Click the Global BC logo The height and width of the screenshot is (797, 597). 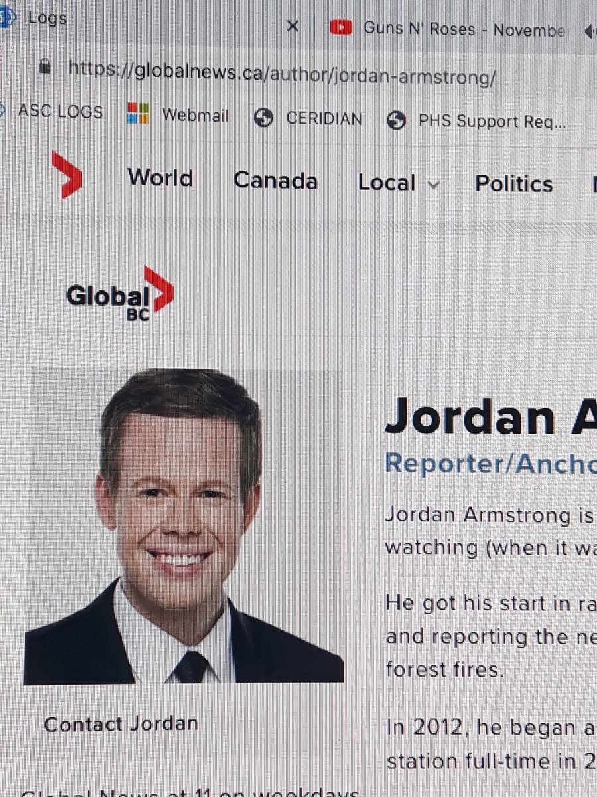click(120, 294)
